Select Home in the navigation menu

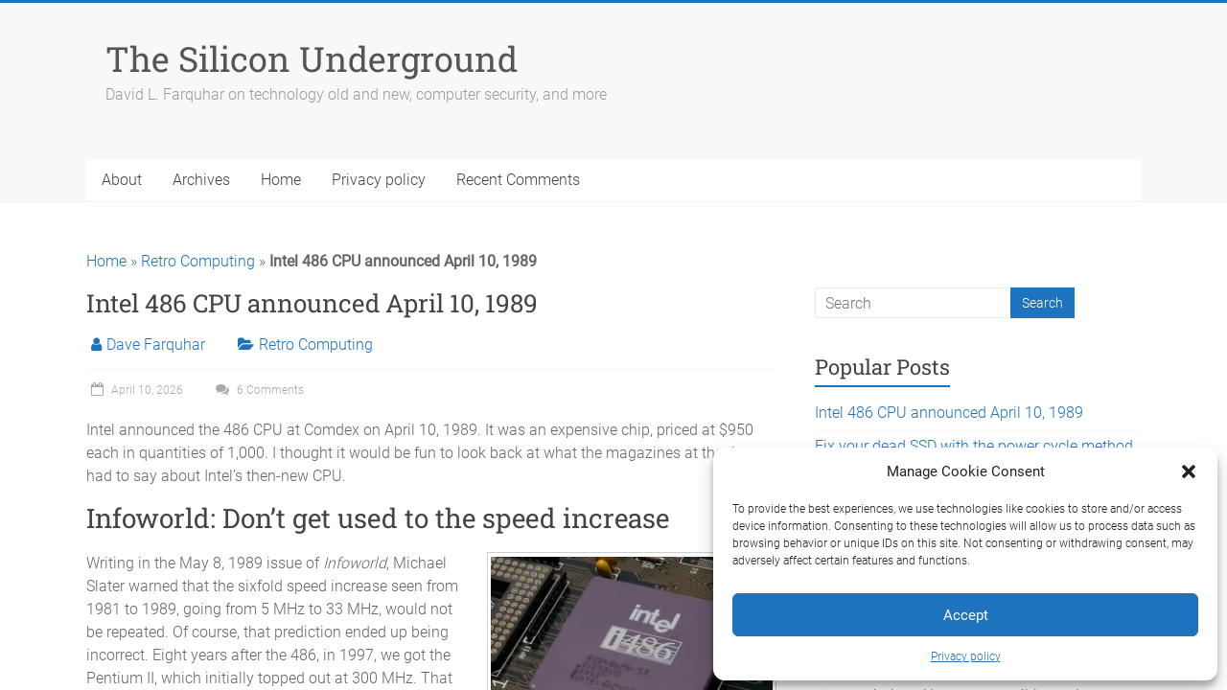(281, 180)
